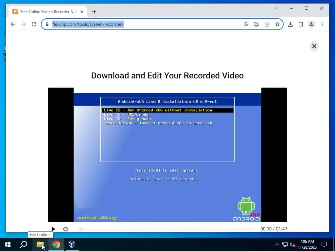Open Chrome three-dot menu
This screenshot has height=251, width=335.
(322, 24)
